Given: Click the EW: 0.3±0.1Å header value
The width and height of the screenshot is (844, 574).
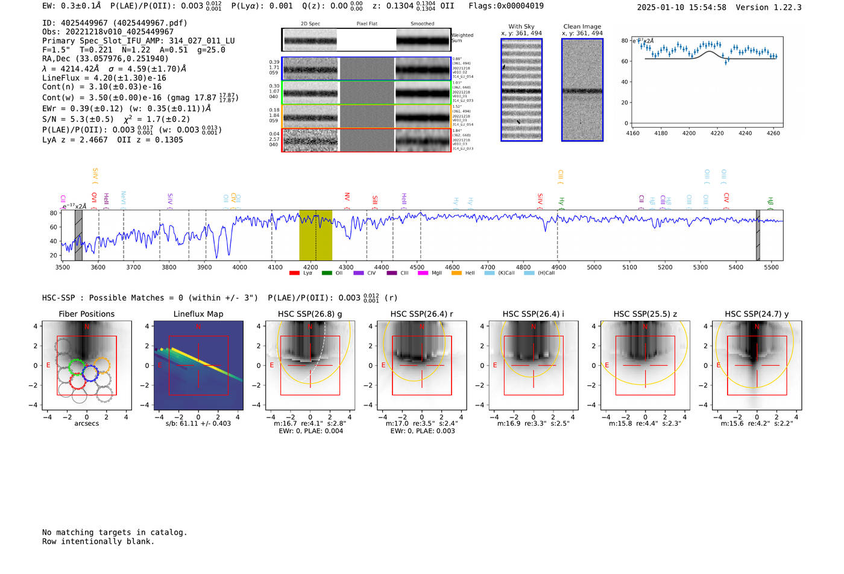Looking at the screenshot, I should [72, 6].
